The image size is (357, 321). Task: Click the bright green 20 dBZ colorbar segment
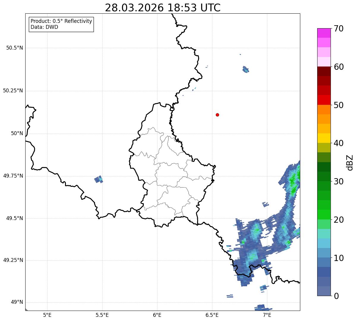[x=324, y=215]
